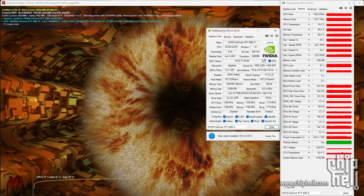
Task: Click the FurMark title bar app icon
Action: (x=3, y=3)
